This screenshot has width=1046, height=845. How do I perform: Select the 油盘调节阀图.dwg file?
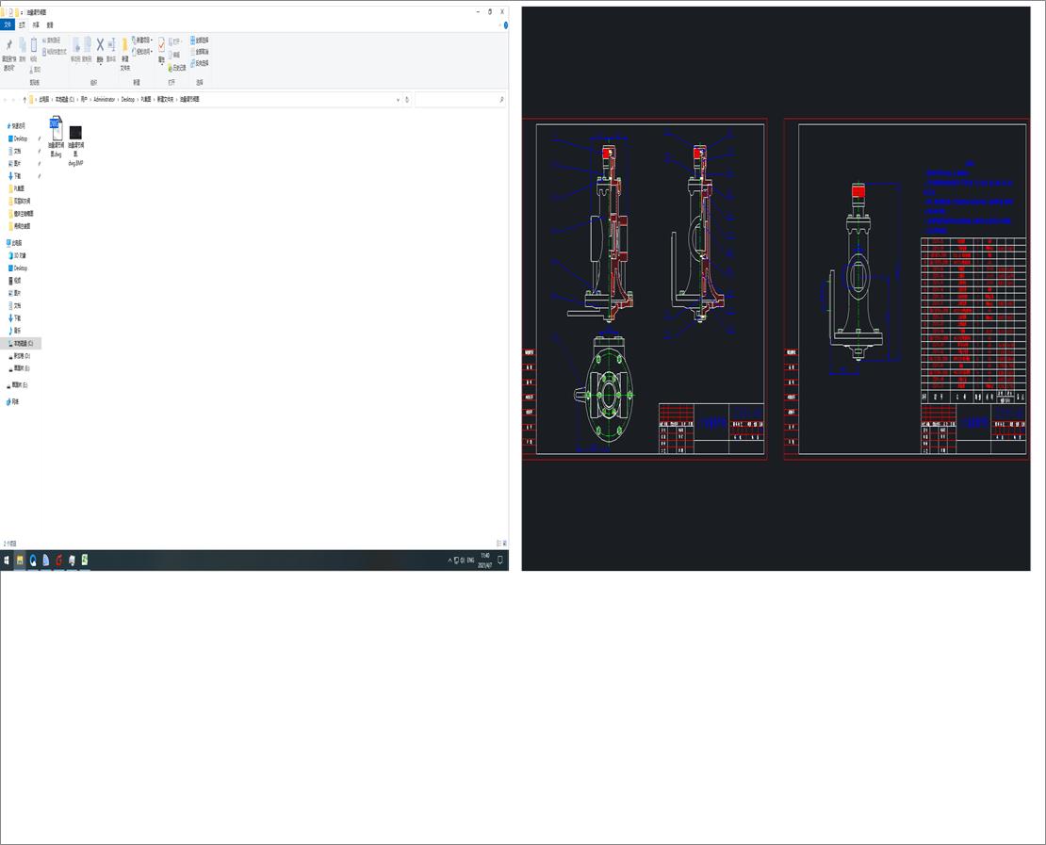(x=56, y=132)
